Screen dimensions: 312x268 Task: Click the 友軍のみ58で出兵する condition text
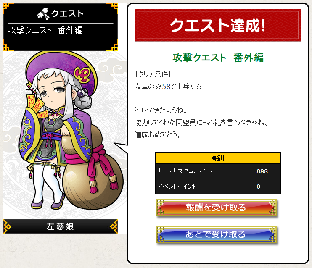point(168,87)
